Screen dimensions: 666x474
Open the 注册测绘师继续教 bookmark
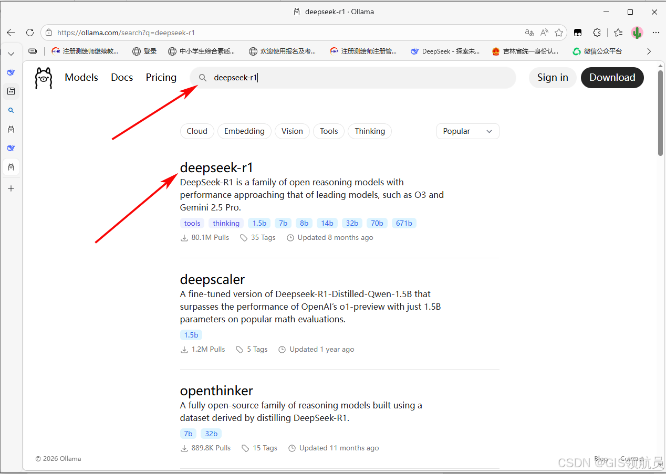coord(85,51)
